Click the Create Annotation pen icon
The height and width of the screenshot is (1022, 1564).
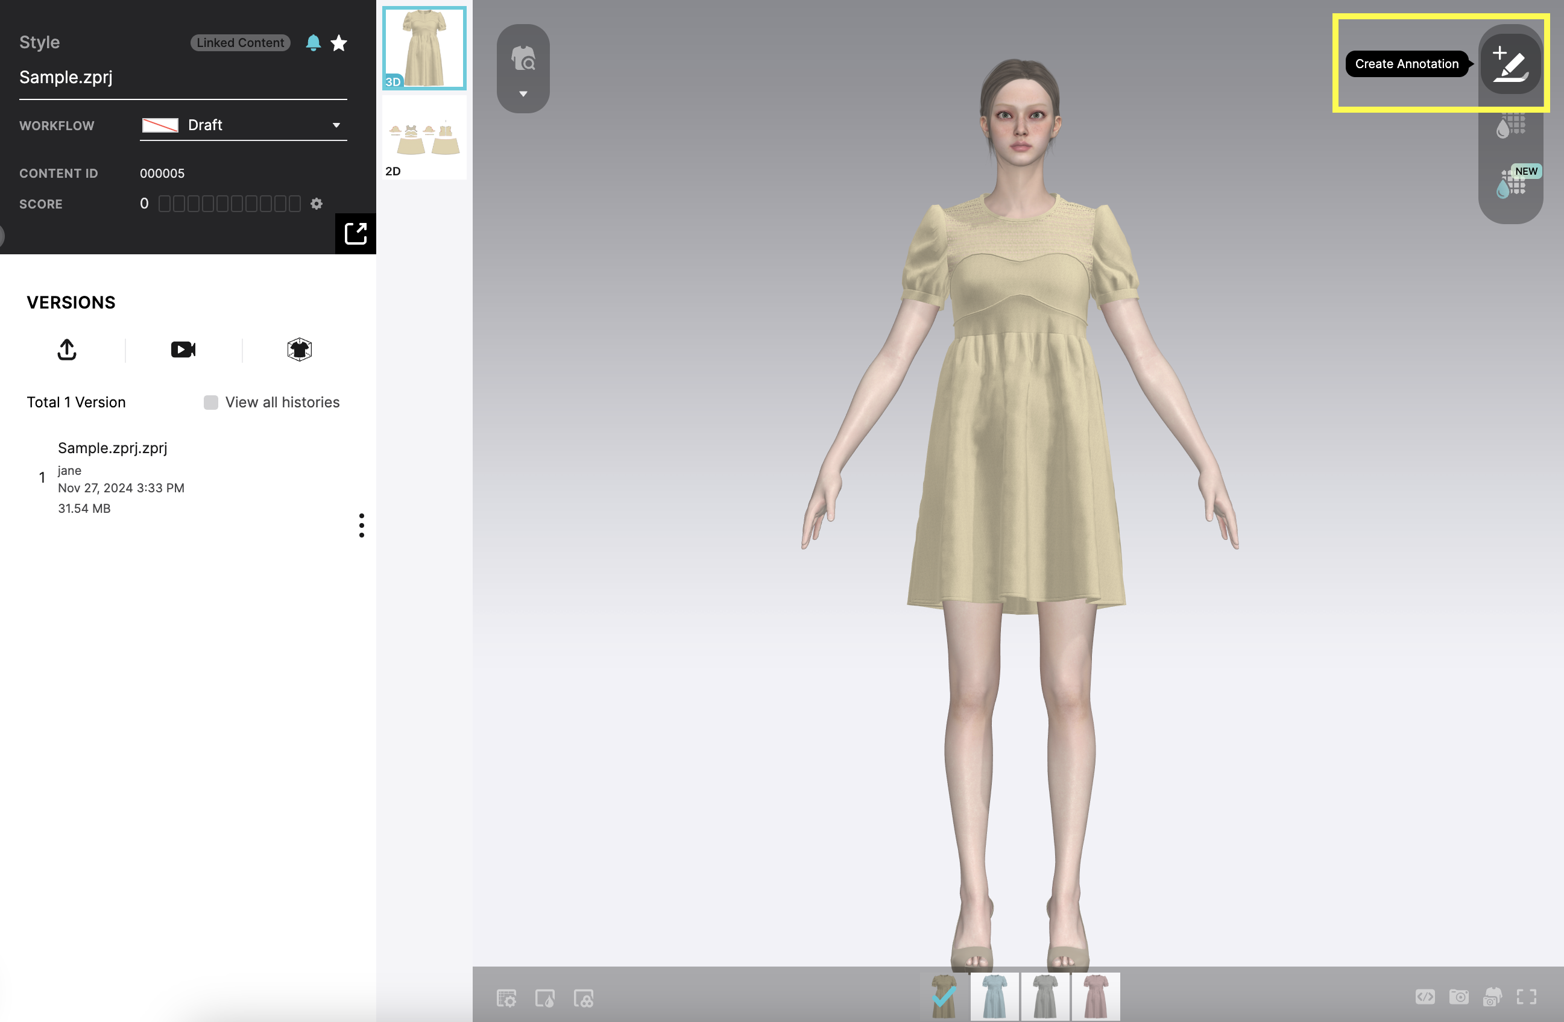(1510, 64)
